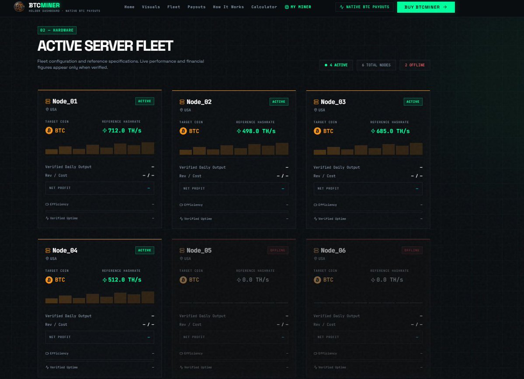Click the Node_05 title text

point(199,250)
